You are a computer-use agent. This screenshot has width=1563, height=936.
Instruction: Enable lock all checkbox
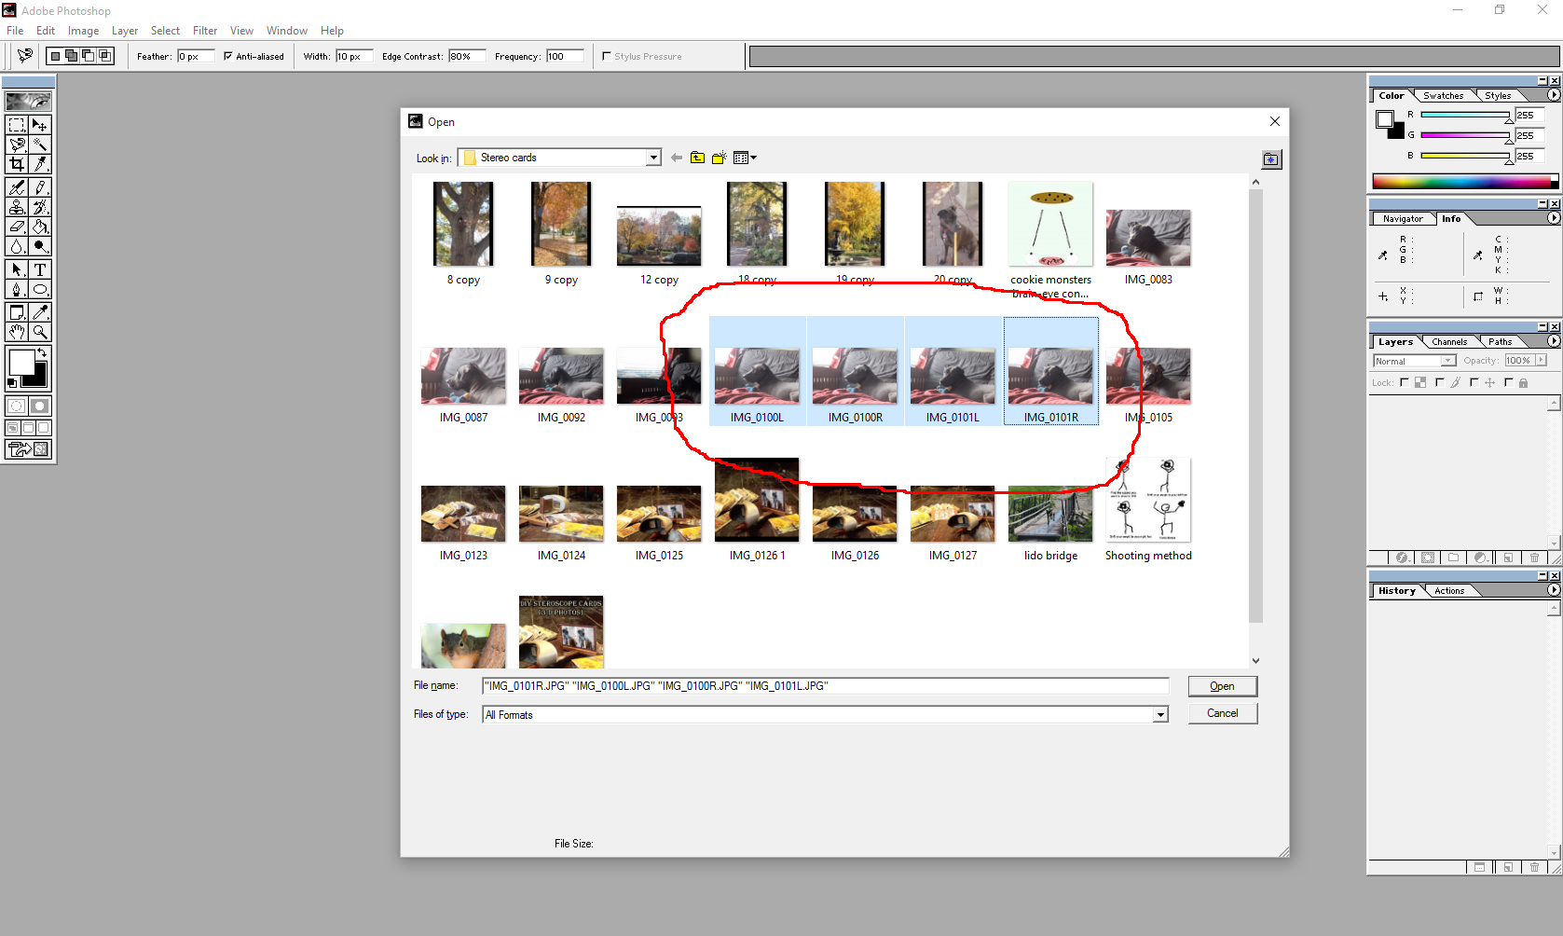click(1508, 382)
